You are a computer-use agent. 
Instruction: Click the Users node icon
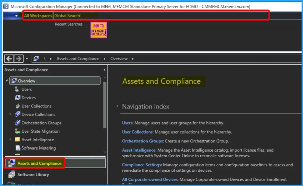(17, 89)
